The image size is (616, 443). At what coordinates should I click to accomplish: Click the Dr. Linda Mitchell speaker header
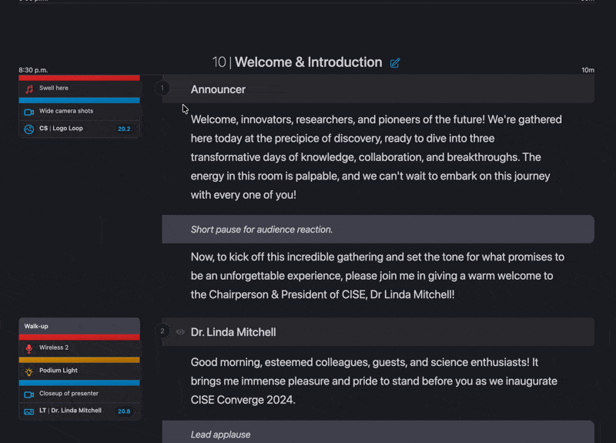tap(233, 332)
